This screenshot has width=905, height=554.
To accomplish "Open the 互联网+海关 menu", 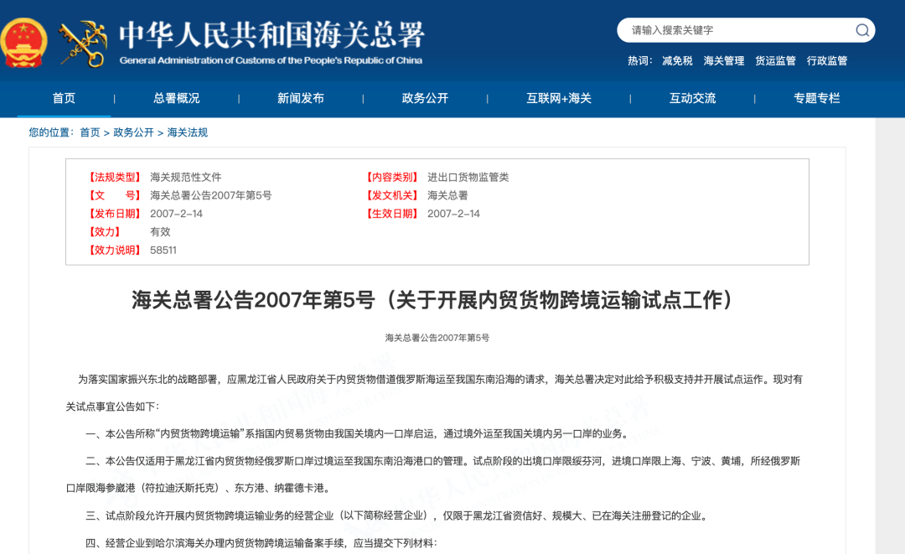I will coord(559,98).
